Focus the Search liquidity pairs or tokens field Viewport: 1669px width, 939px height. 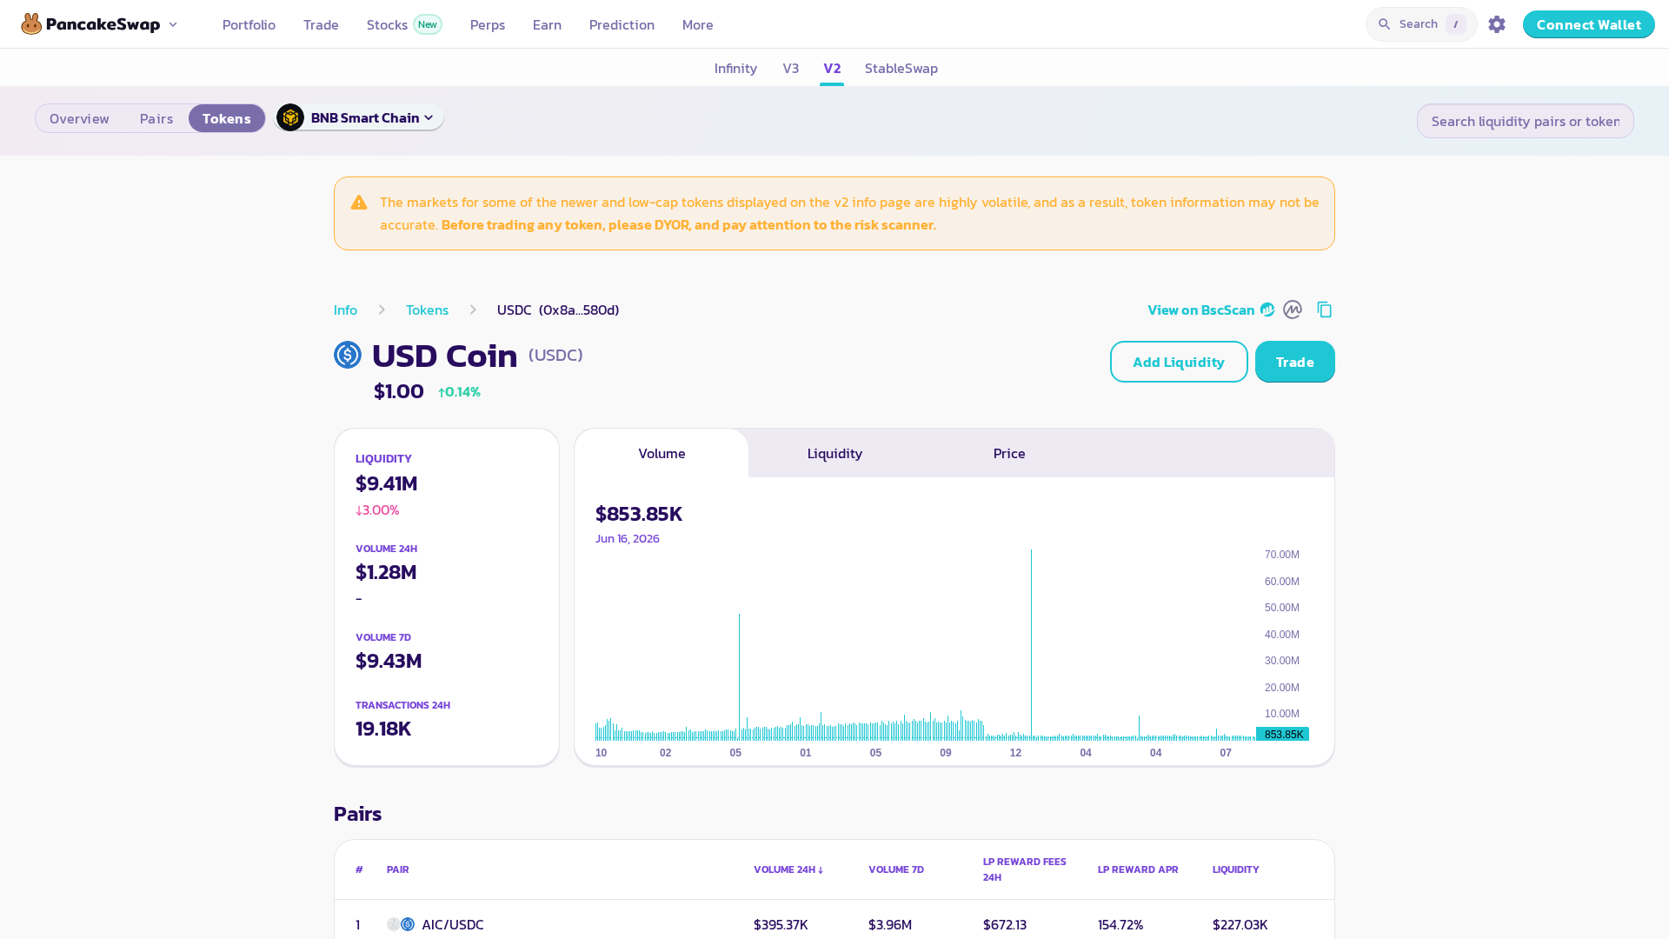[x=1525, y=121]
